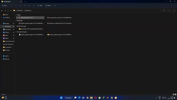
Task: Open the recent locations dropdown arrow
Action: click(x=8, y=11)
